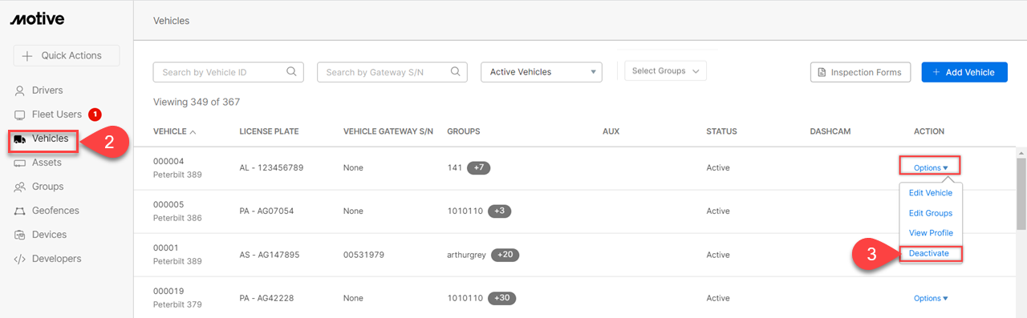Expand the +7 groups badge
The width and height of the screenshot is (1027, 318).
pos(478,167)
